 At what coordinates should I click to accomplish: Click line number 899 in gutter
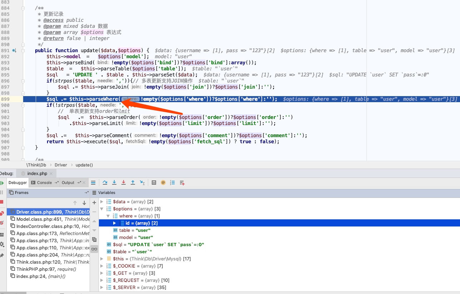(x=5, y=99)
